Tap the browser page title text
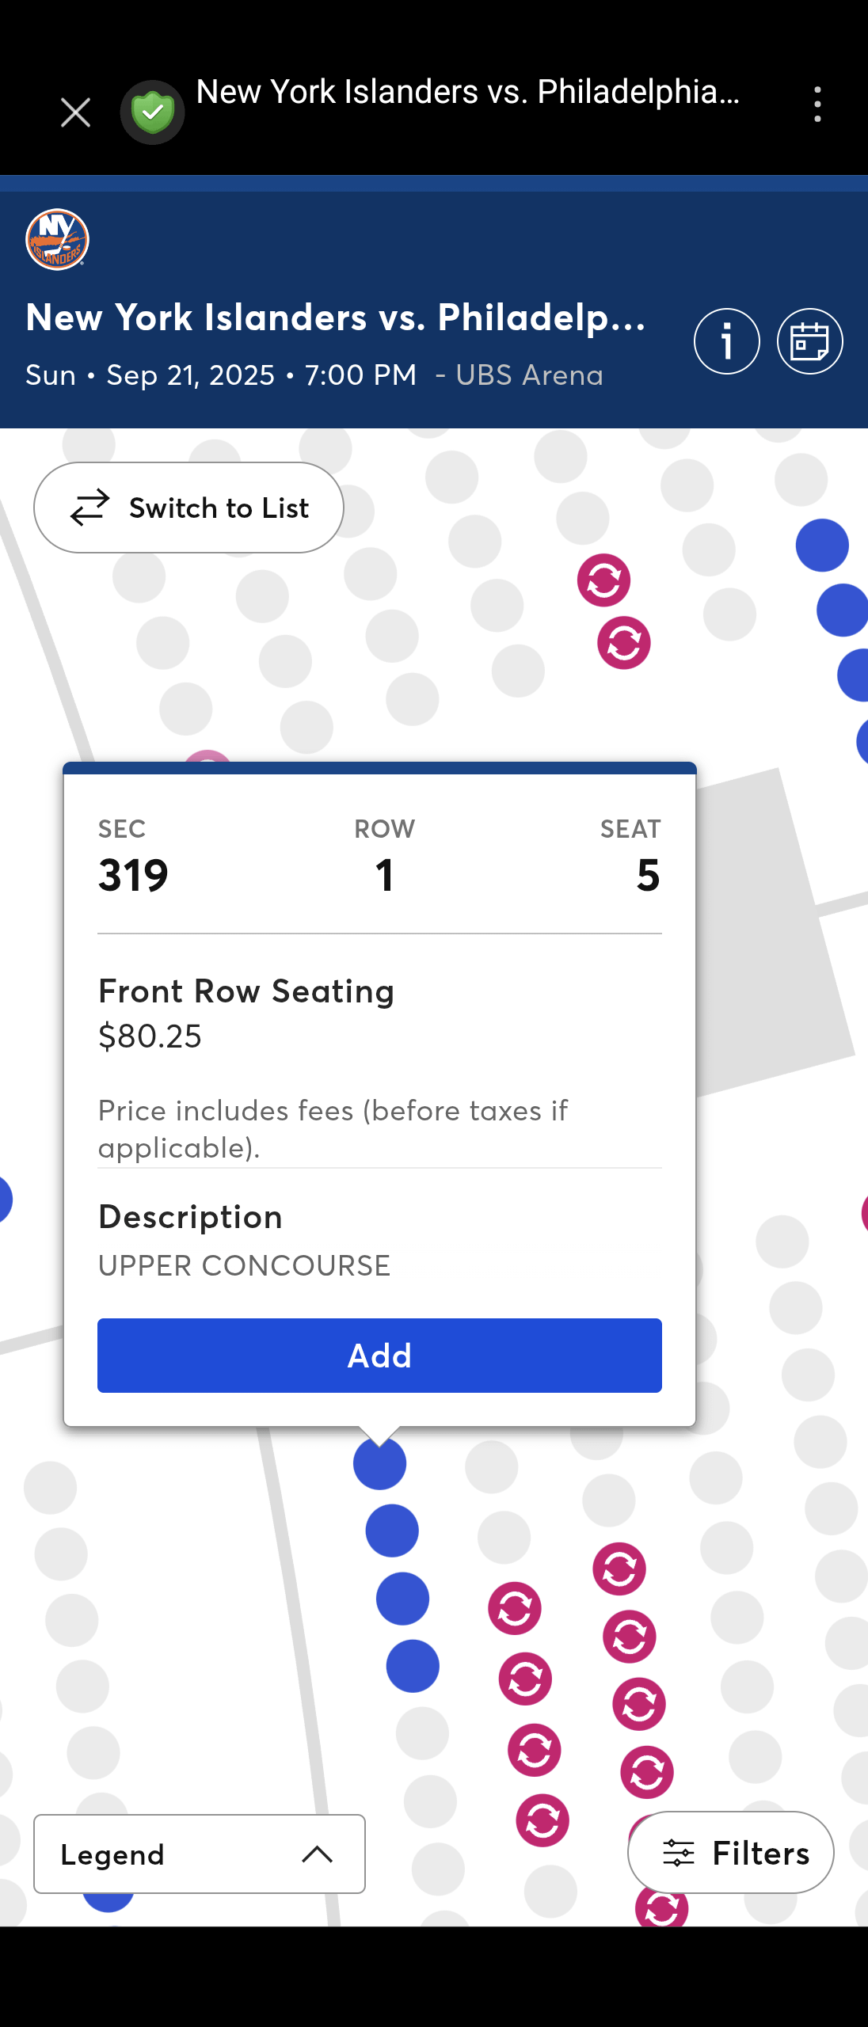This screenshot has width=868, height=2027. pyautogui.click(x=467, y=93)
